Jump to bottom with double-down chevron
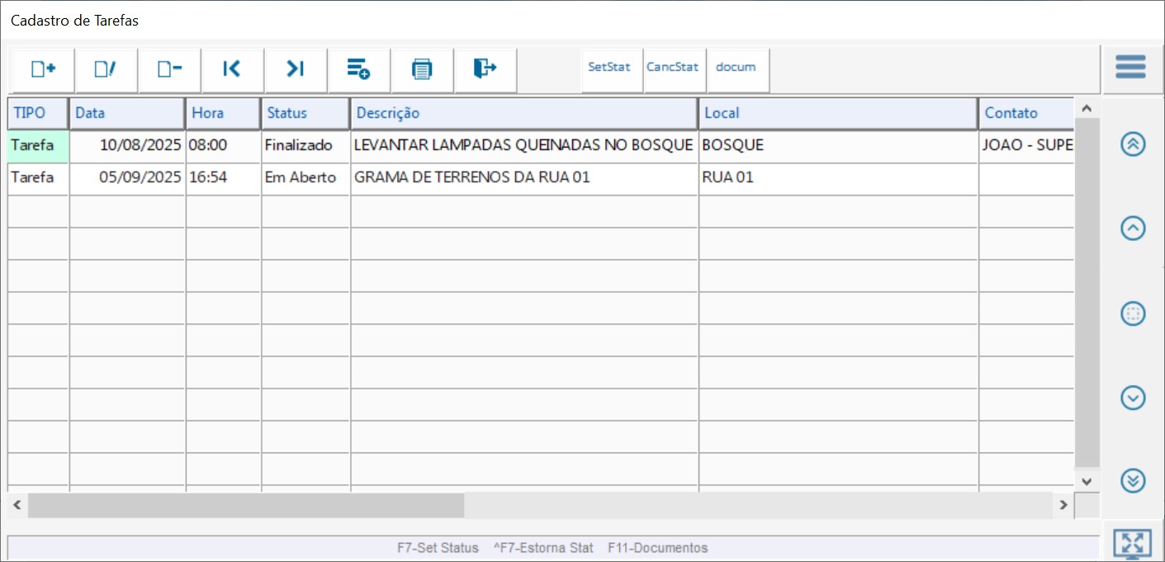This screenshot has width=1165, height=562. (1133, 480)
